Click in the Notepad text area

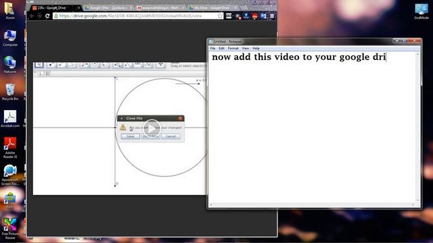[312, 127]
